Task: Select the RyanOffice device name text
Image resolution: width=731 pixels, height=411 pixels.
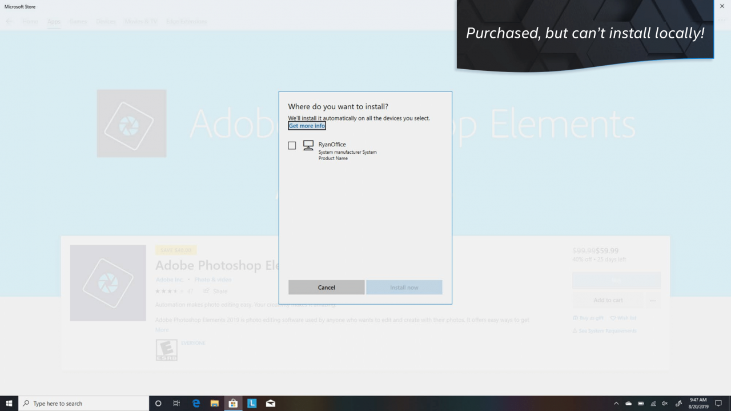Action: point(332,145)
